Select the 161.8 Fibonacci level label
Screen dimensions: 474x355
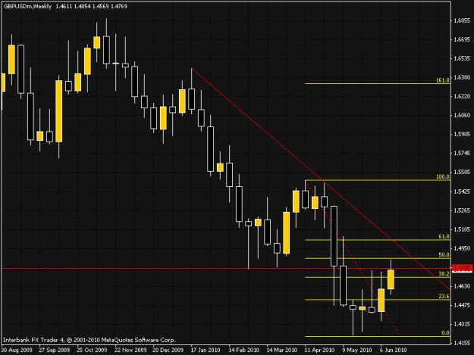tap(443, 80)
